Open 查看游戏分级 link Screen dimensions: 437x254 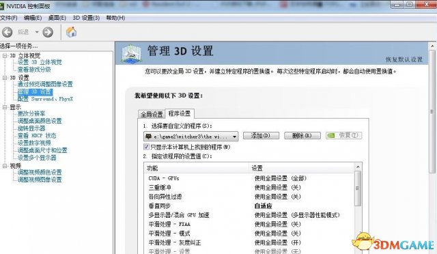pos(34,70)
